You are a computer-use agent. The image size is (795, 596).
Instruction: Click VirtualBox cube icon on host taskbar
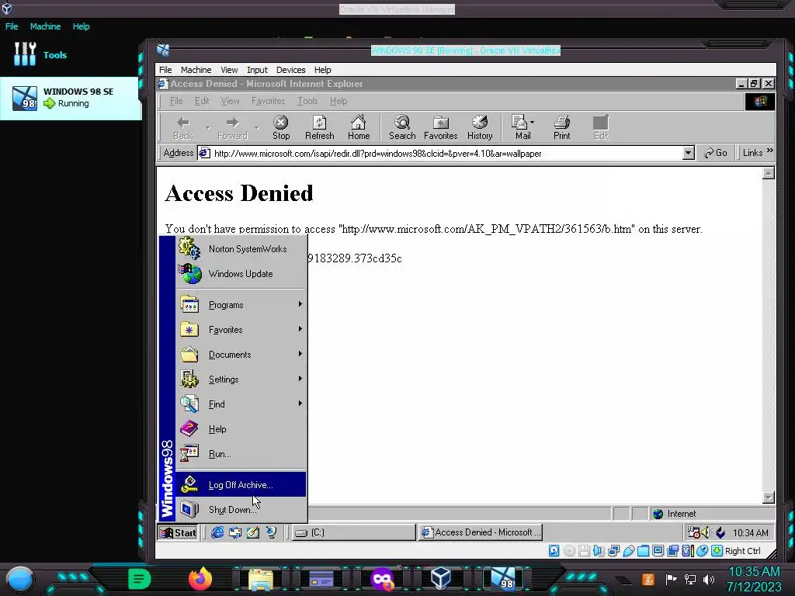(x=441, y=578)
